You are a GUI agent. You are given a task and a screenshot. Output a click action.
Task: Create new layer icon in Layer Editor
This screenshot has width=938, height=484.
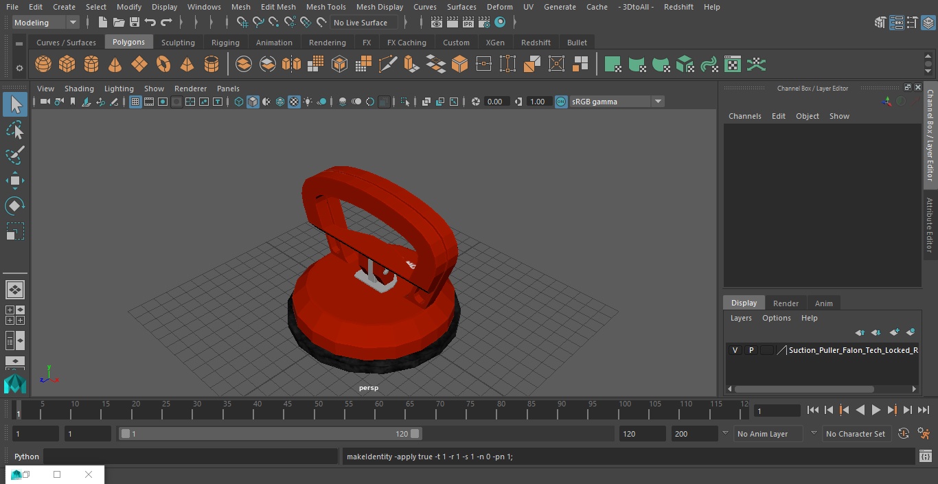[x=894, y=332]
